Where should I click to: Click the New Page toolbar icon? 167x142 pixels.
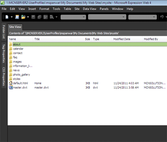pos(7,17)
